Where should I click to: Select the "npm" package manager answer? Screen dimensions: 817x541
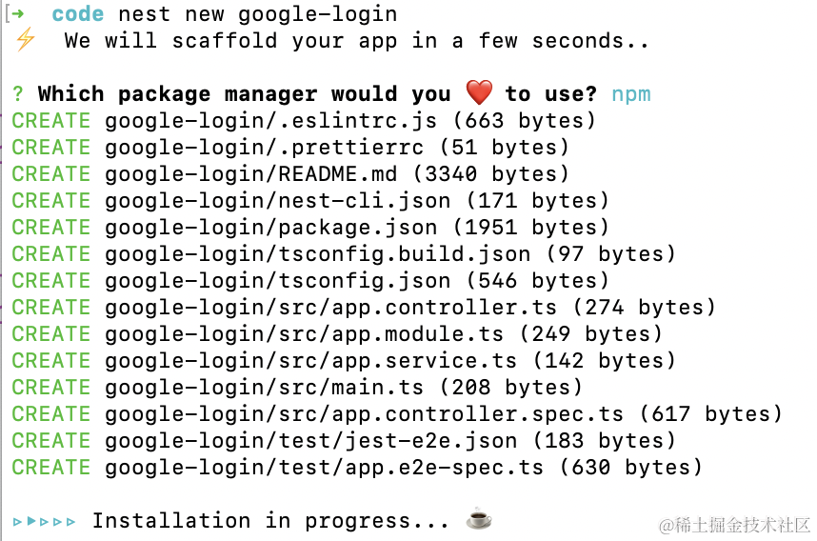click(x=631, y=93)
